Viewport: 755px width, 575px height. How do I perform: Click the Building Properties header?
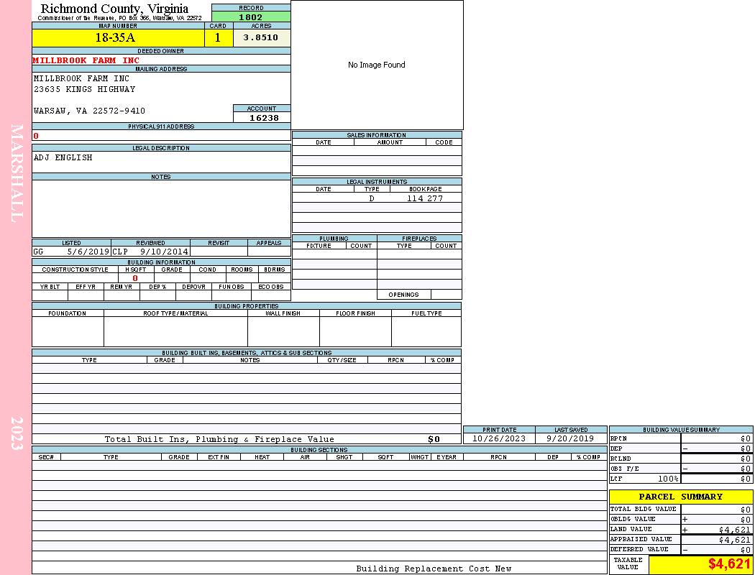(247, 306)
